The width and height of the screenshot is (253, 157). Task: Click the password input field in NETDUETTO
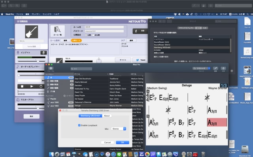pyautogui.click(x=104, y=31)
